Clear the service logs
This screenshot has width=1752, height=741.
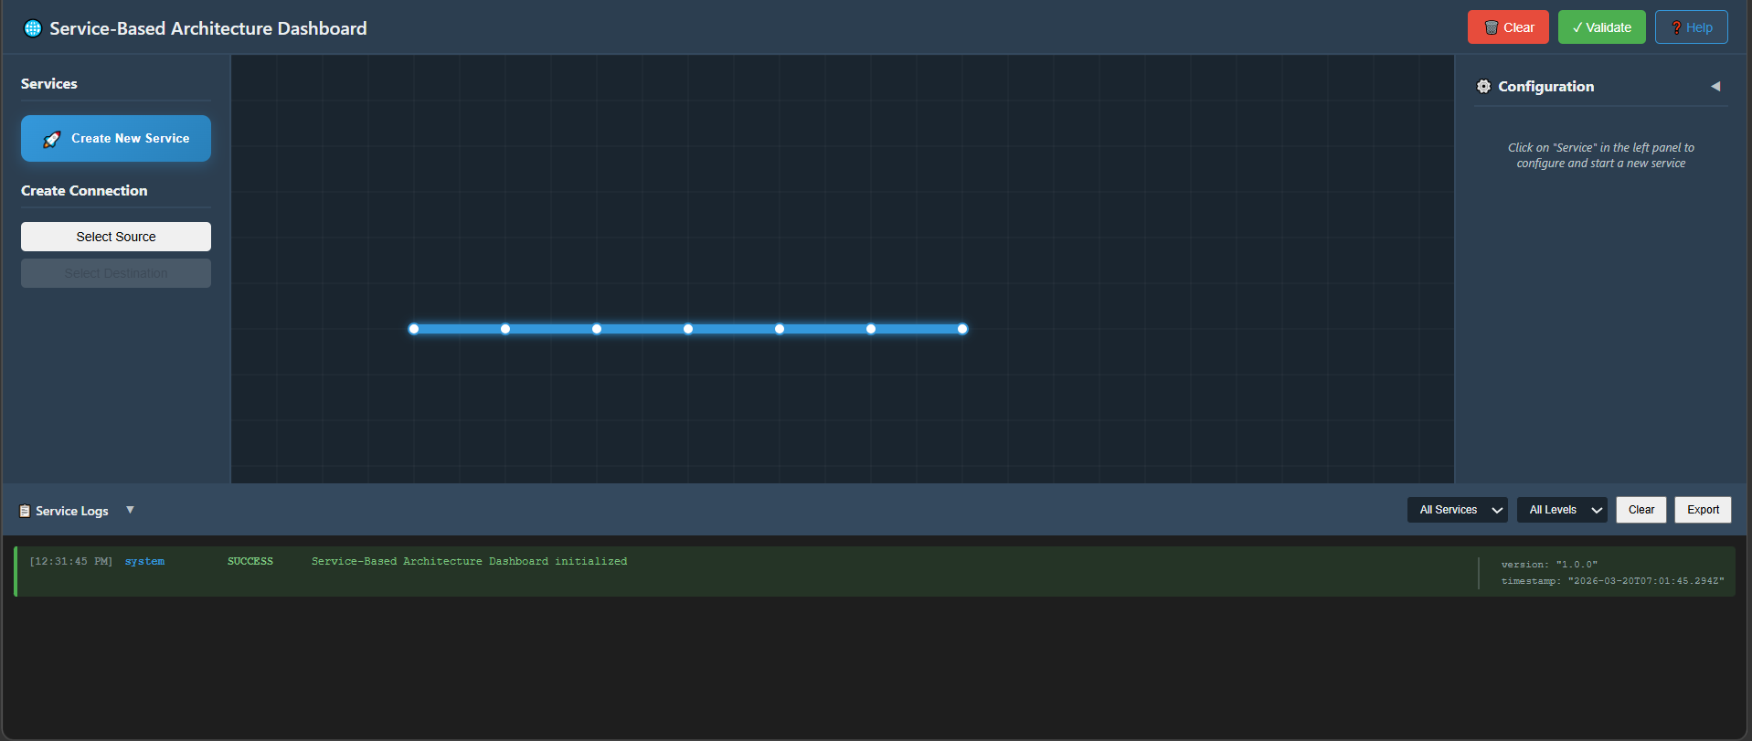point(1641,510)
